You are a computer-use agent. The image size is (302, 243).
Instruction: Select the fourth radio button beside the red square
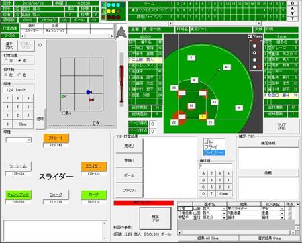[x=254, y=67]
